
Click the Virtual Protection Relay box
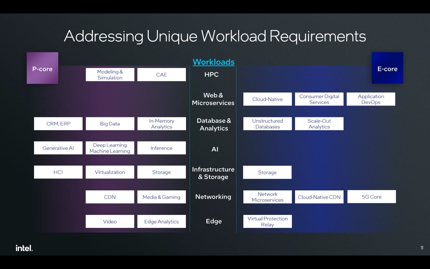268,221
